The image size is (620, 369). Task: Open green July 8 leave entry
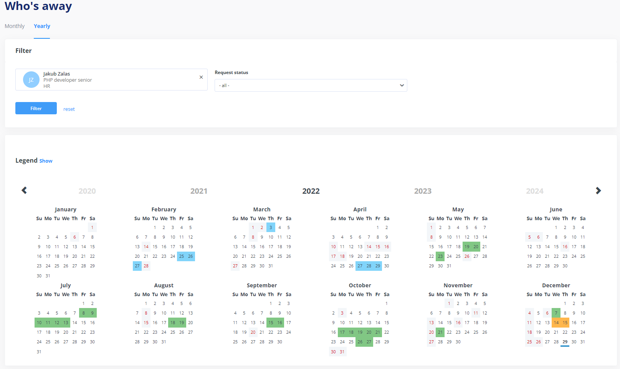point(83,313)
